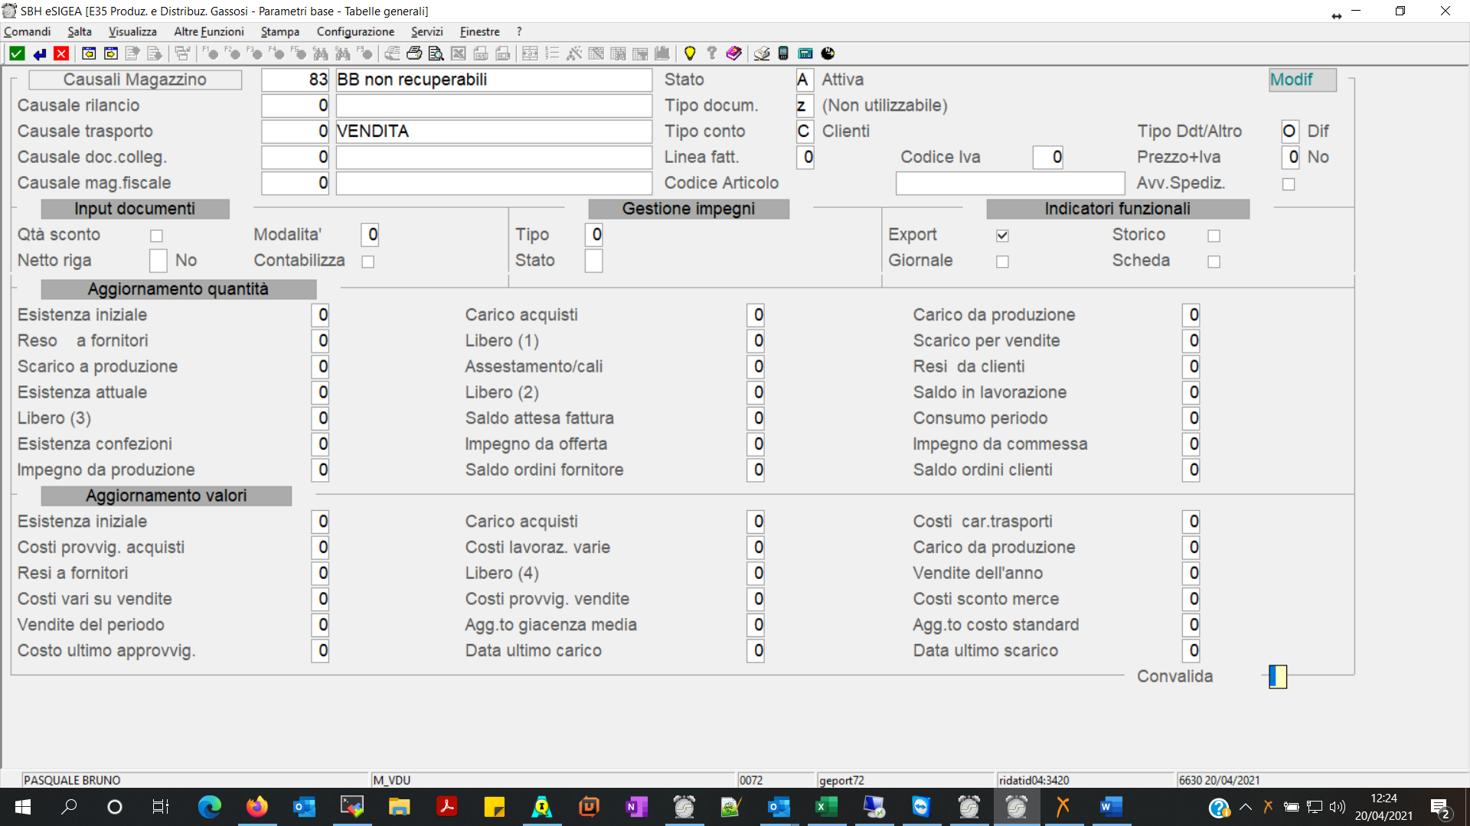The height and width of the screenshot is (826, 1470).
Task: Click the print preview magnifier icon
Action: (x=436, y=54)
